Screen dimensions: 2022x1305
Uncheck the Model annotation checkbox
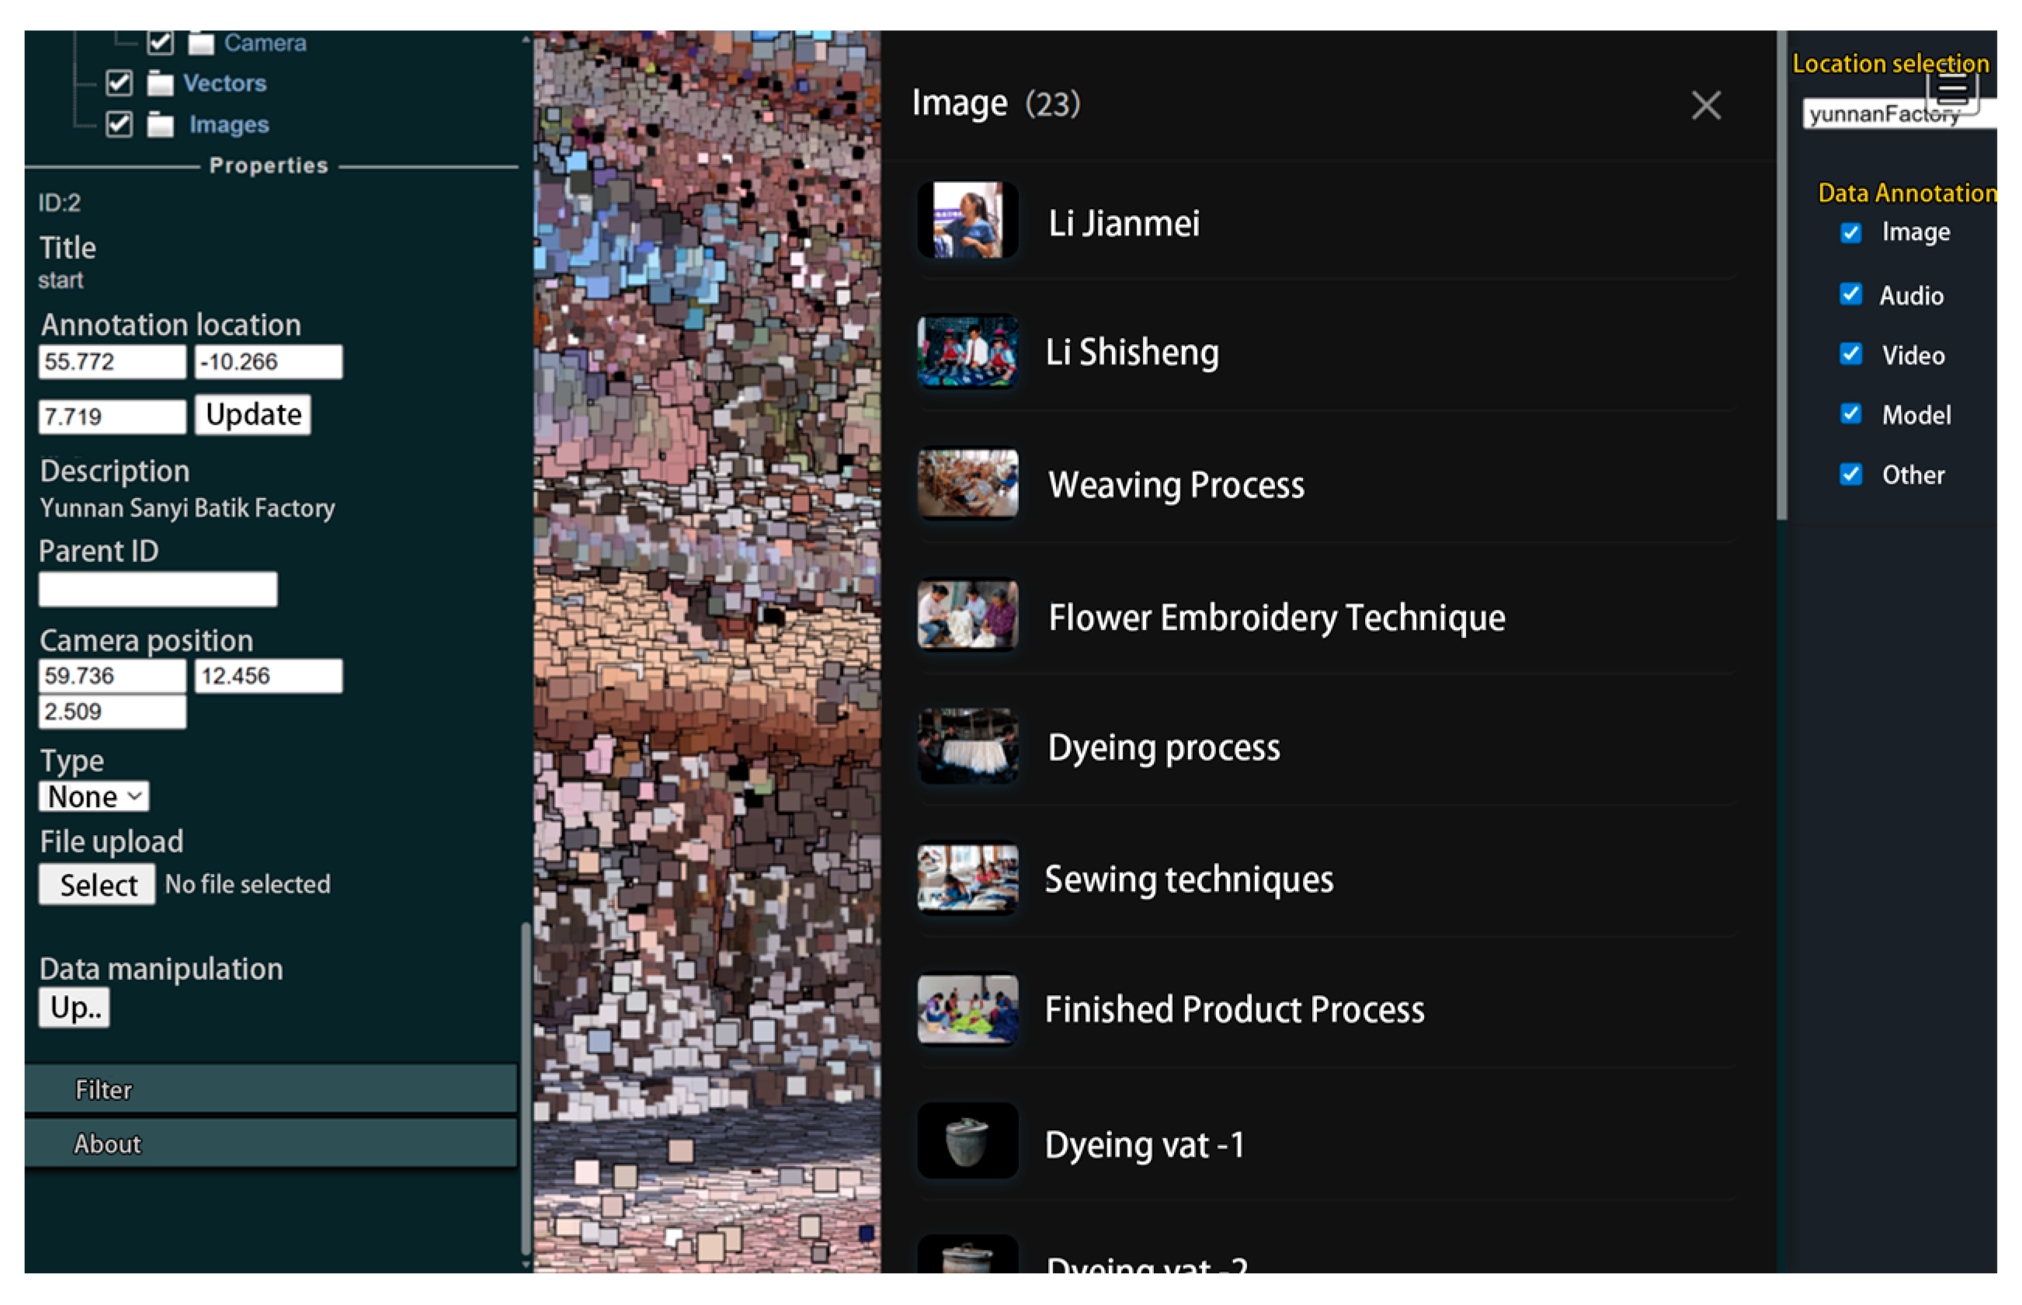coord(1850,413)
